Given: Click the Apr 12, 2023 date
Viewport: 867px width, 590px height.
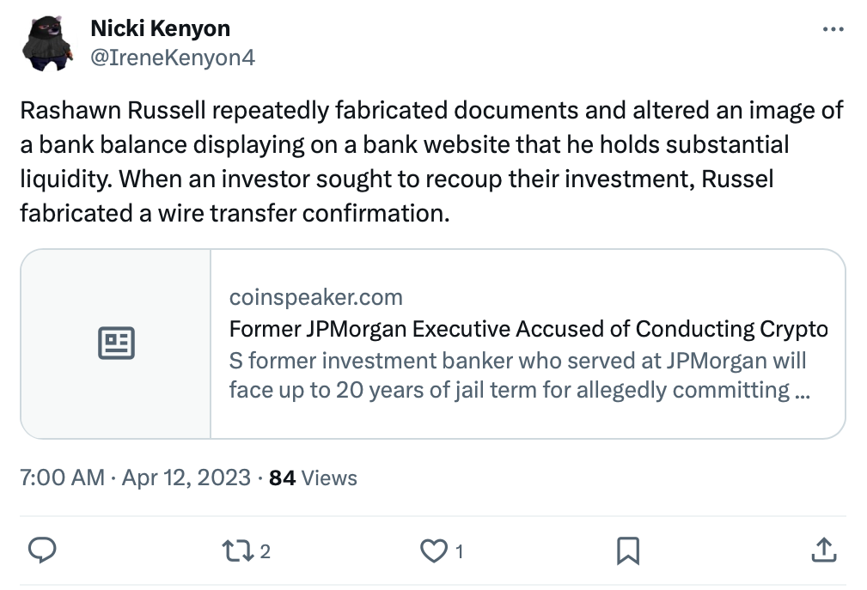Looking at the screenshot, I should point(186,477).
